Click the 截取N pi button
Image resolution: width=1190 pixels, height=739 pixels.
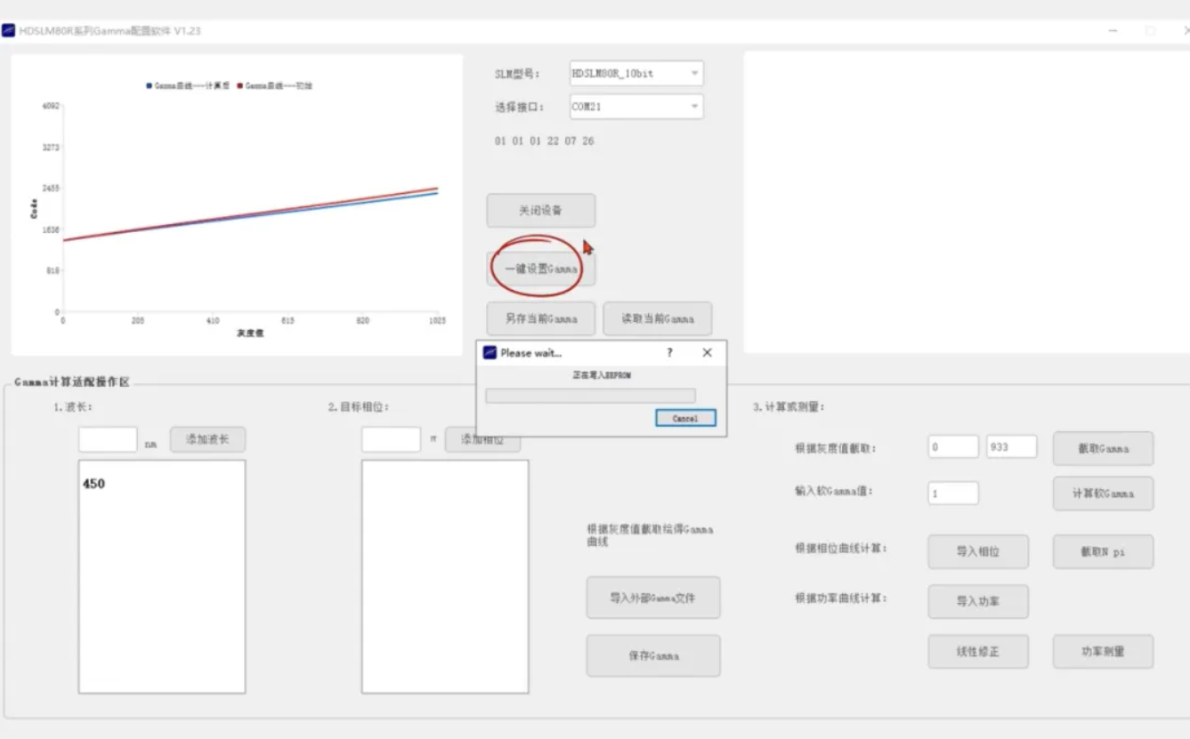coord(1103,551)
